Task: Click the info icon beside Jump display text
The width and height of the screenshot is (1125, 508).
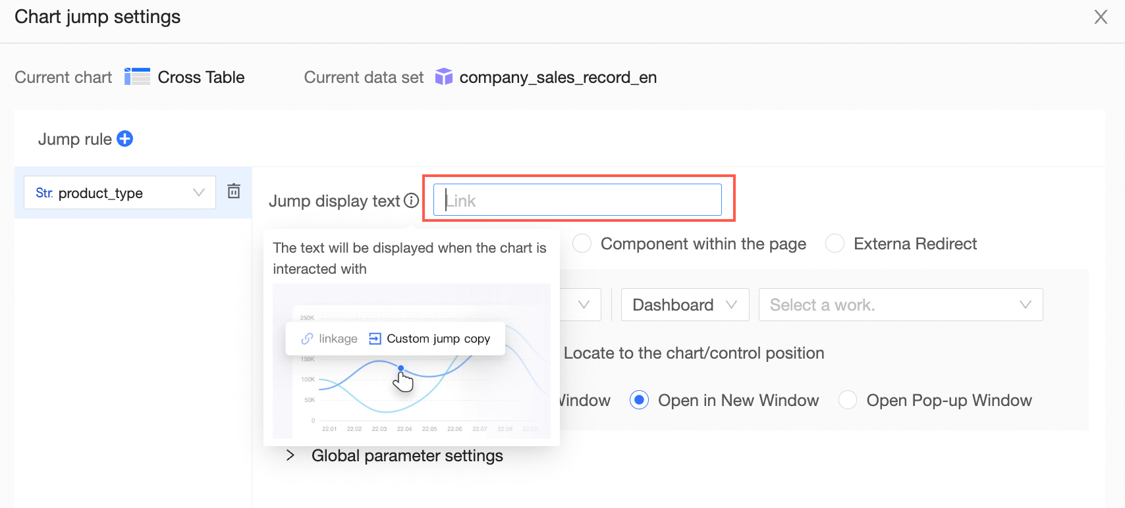Action: pyautogui.click(x=412, y=201)
